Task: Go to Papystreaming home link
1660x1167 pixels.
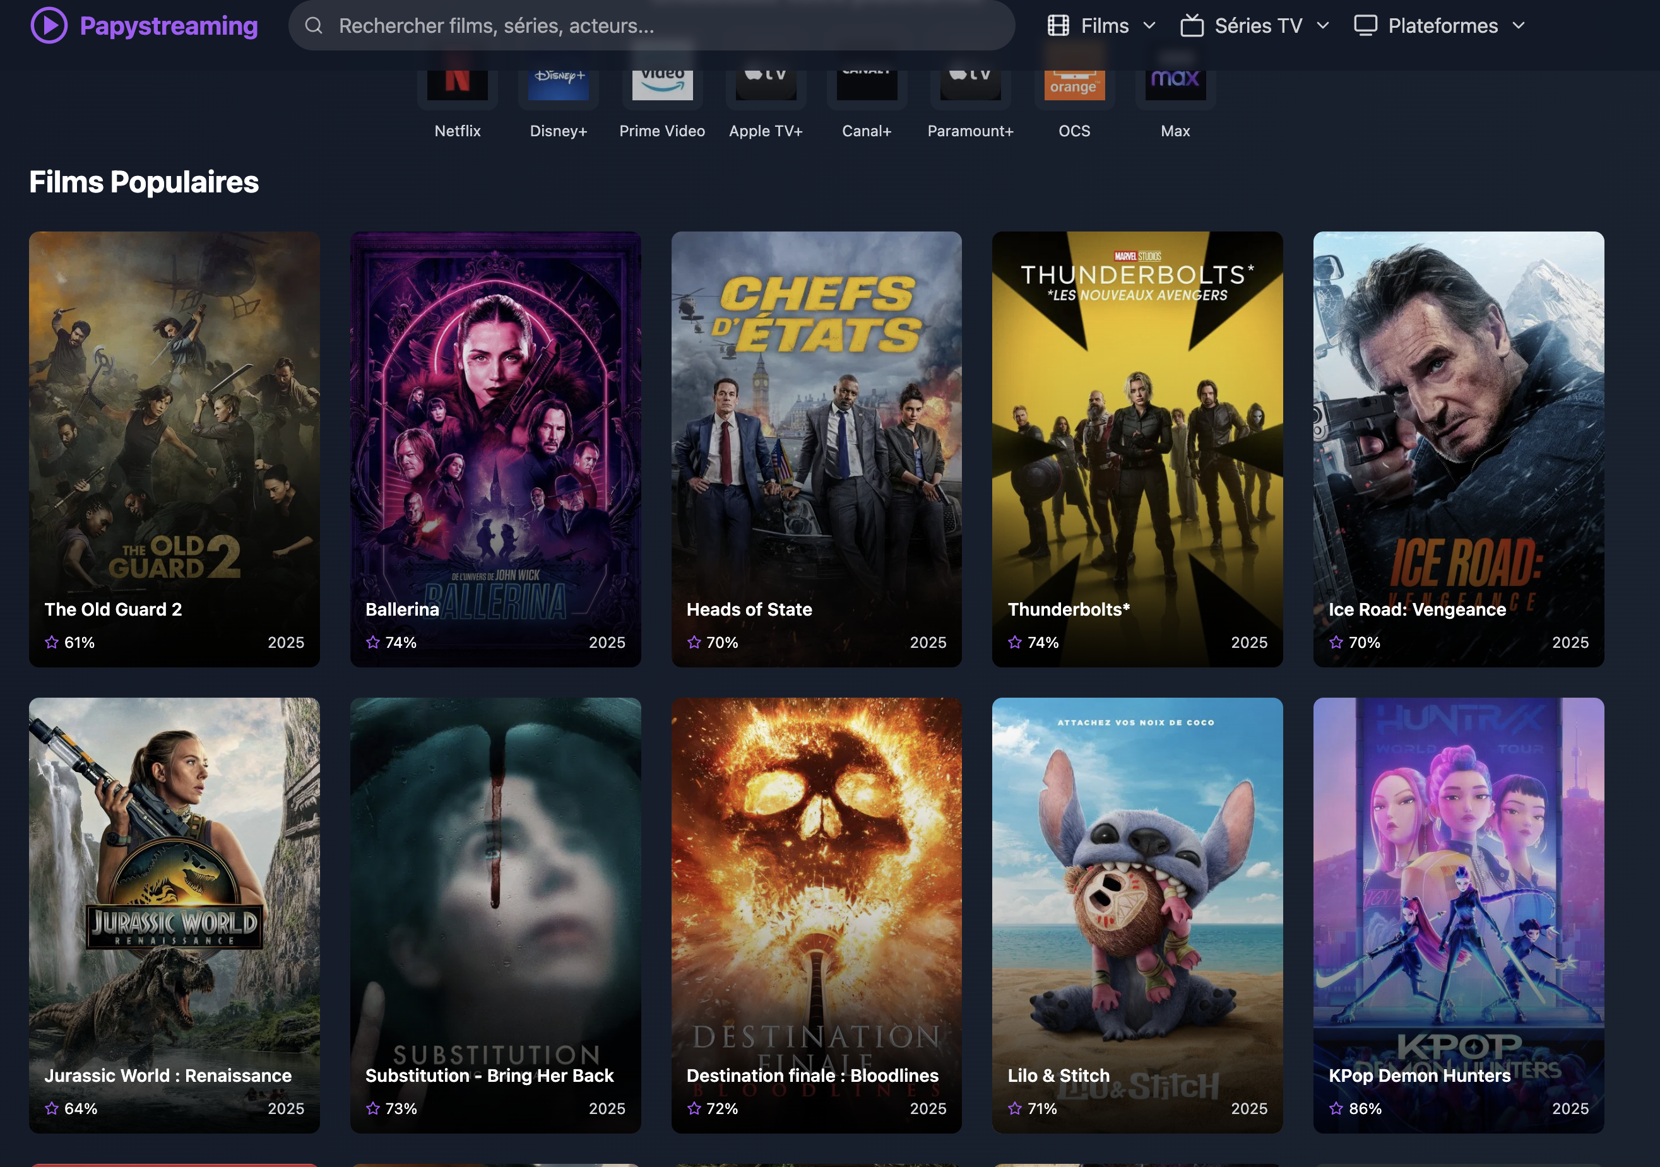Action: pyautogui.click(x=145, y=25)
